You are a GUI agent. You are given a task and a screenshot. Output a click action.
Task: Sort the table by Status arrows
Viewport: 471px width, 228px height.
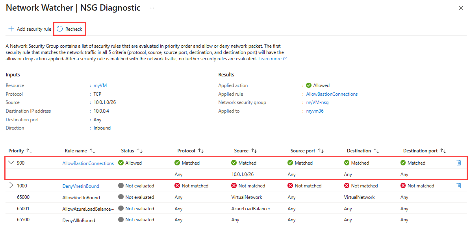(139, 151)
